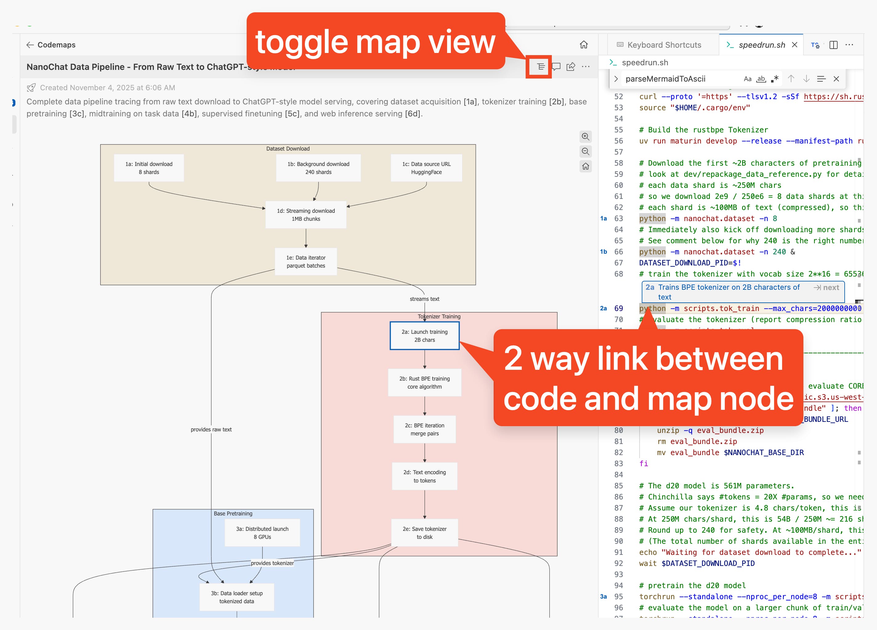Toggle the codemap tree/map view
Image resolution: width=877 pixels, height=630 pixels.
(x=541, y=67)
